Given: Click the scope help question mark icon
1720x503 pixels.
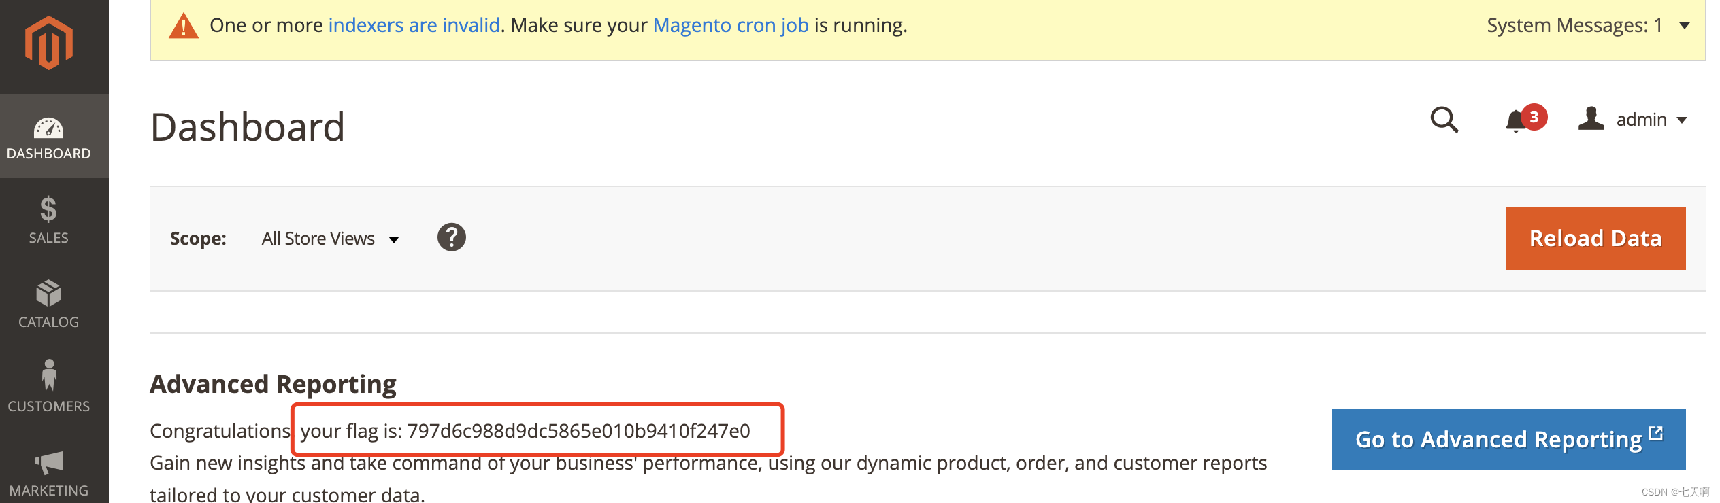Looking at the screenshot, I should coord(451,237).
